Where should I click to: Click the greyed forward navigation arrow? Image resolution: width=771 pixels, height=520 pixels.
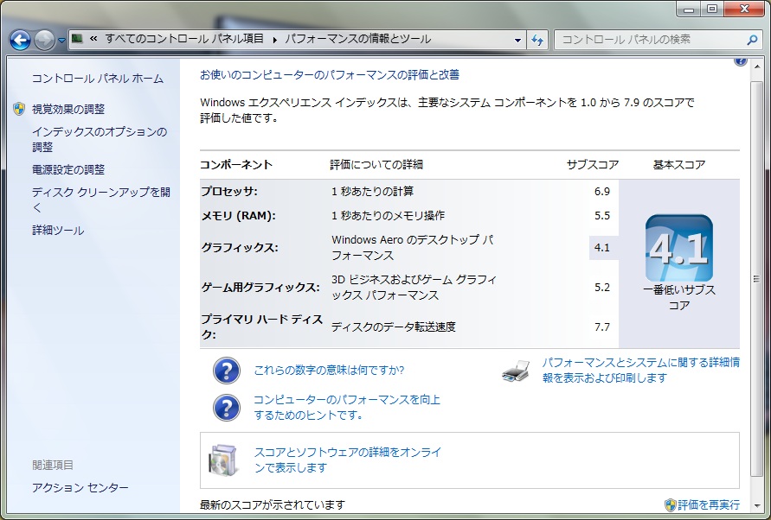coord(44,40)
